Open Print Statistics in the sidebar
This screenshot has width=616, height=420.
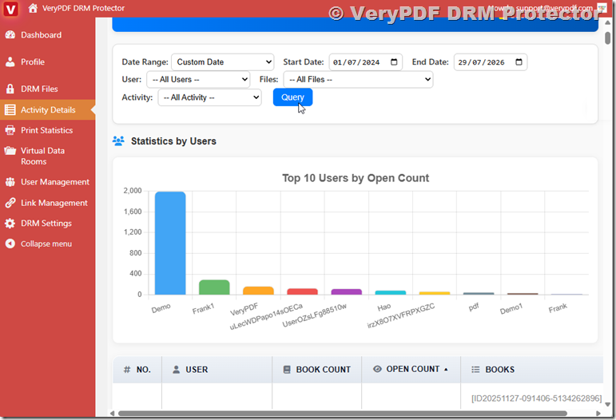(x=47, y=130)
